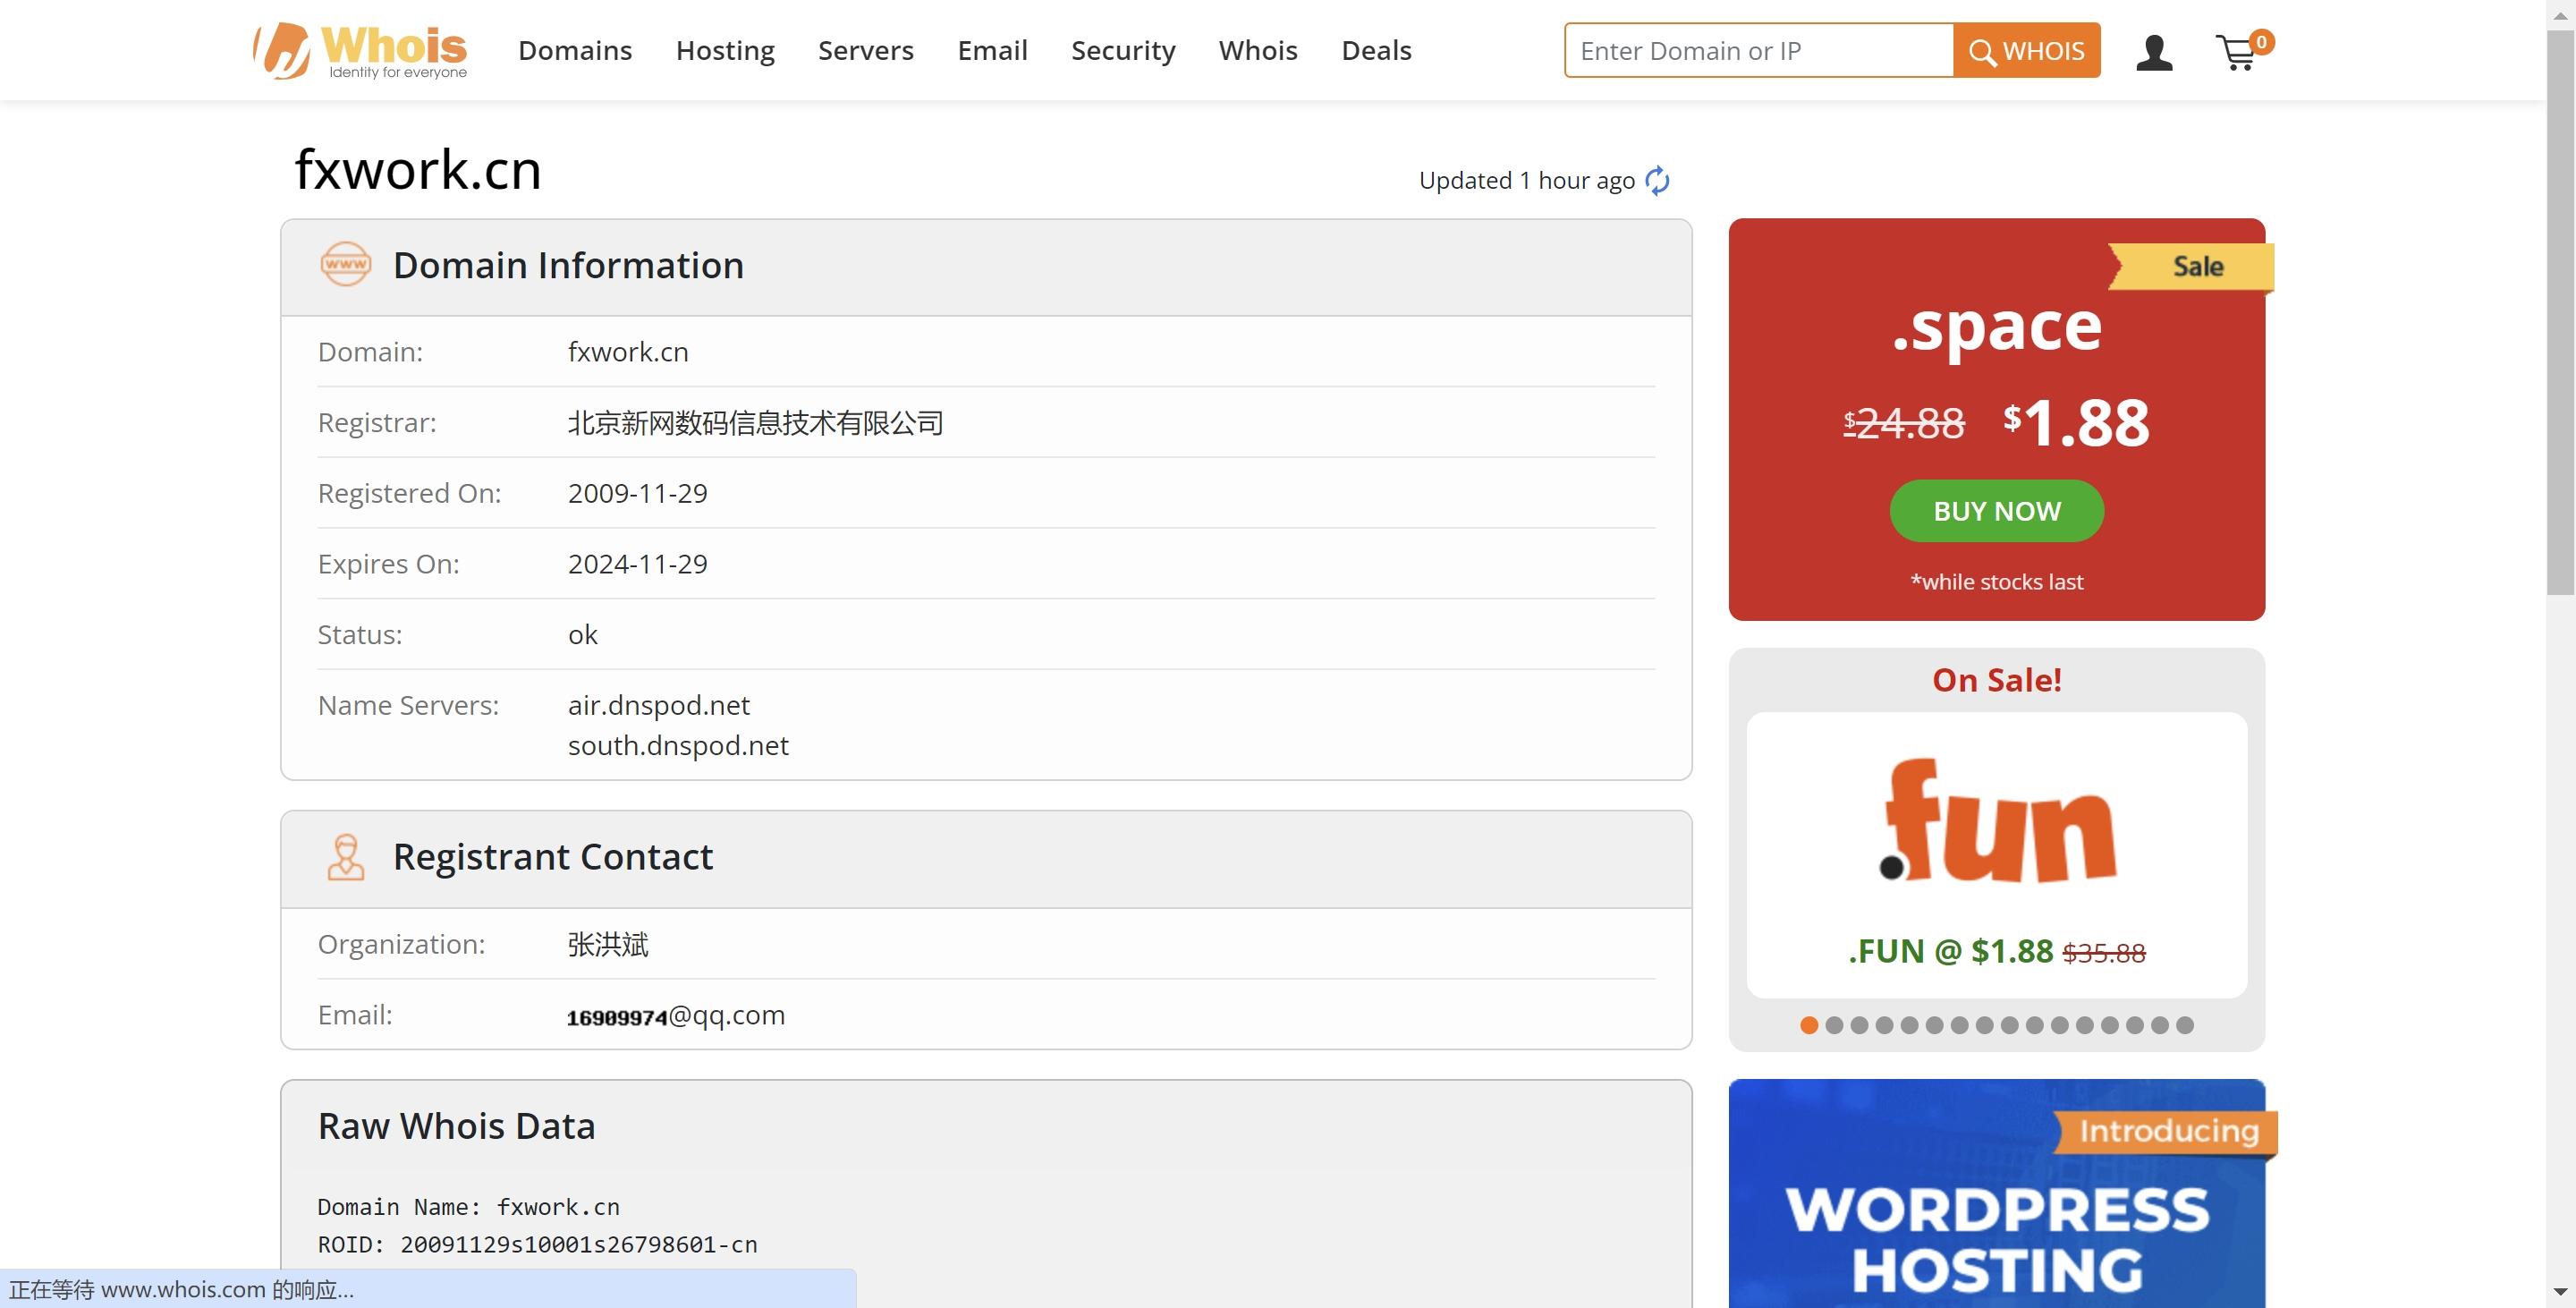Select the last carousel dot

coord(2184,1025)
